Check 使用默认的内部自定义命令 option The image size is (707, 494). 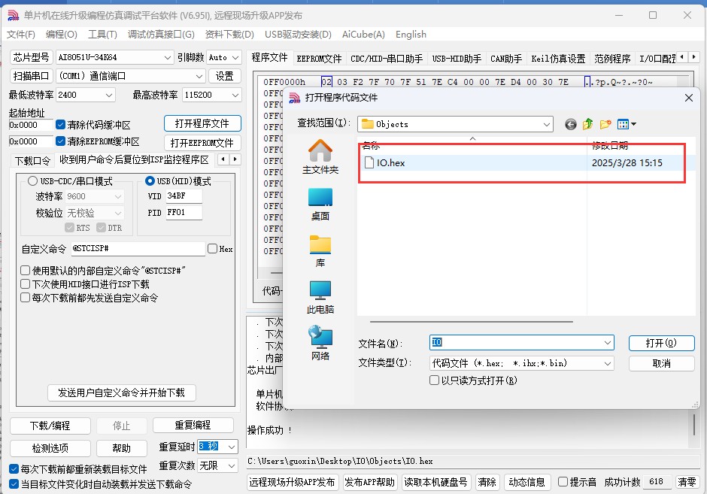[x=26, y=271]
